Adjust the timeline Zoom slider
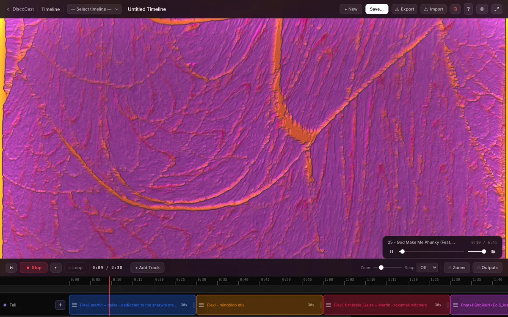Screen dimensions: 508x317 point(387,268)
